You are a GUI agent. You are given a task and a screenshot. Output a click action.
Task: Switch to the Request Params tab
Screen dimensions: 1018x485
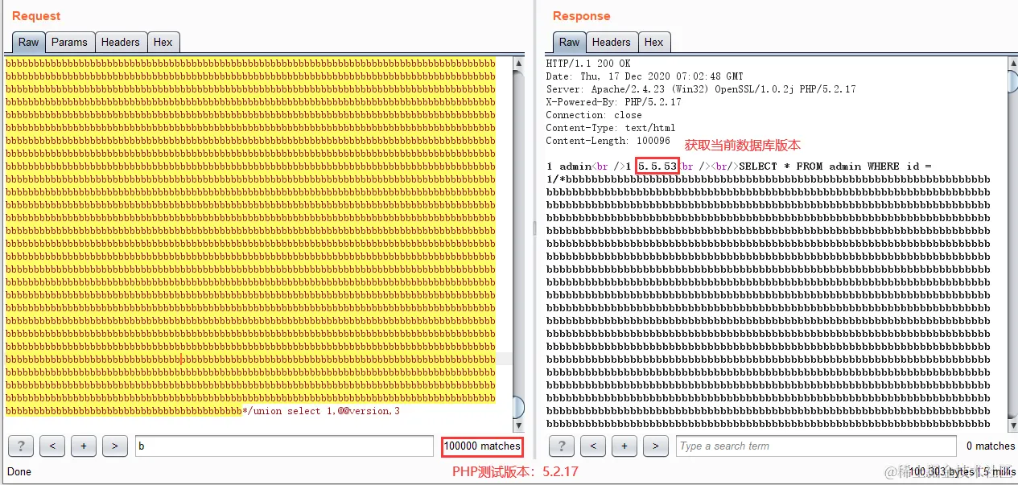click(x=69, y=43)
